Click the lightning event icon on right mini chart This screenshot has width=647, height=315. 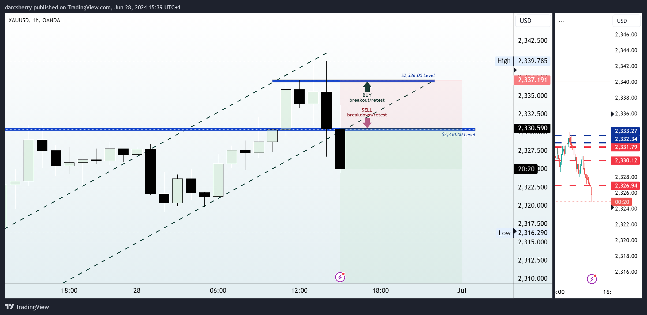point(592,279)
